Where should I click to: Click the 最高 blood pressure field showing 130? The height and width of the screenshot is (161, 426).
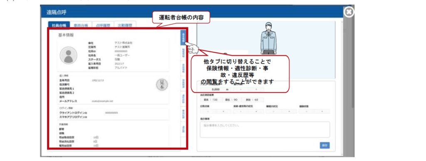coord(211,100)
